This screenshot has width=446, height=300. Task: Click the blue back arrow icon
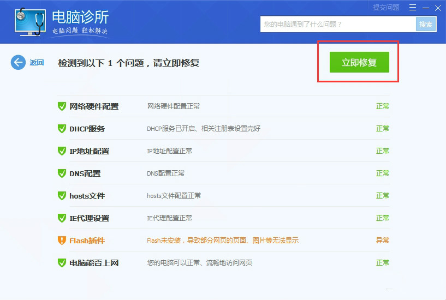coord(18,62)
